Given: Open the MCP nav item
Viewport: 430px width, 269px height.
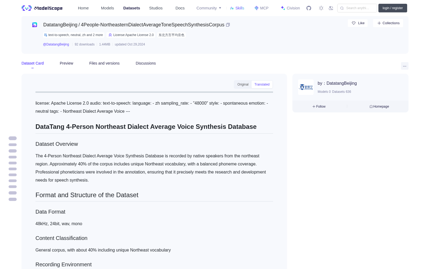Looking at the screenshot, I should click(x=261, y=8).
